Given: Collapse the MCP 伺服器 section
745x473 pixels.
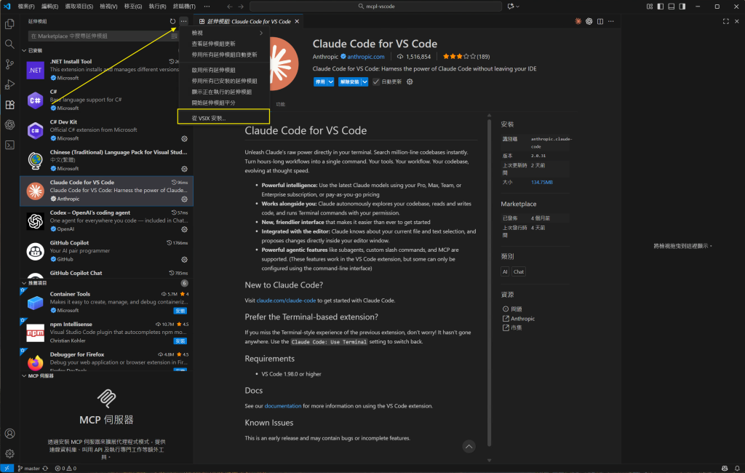Looking at the screenshot, I should pyautogui.click(x=24, y=376).
